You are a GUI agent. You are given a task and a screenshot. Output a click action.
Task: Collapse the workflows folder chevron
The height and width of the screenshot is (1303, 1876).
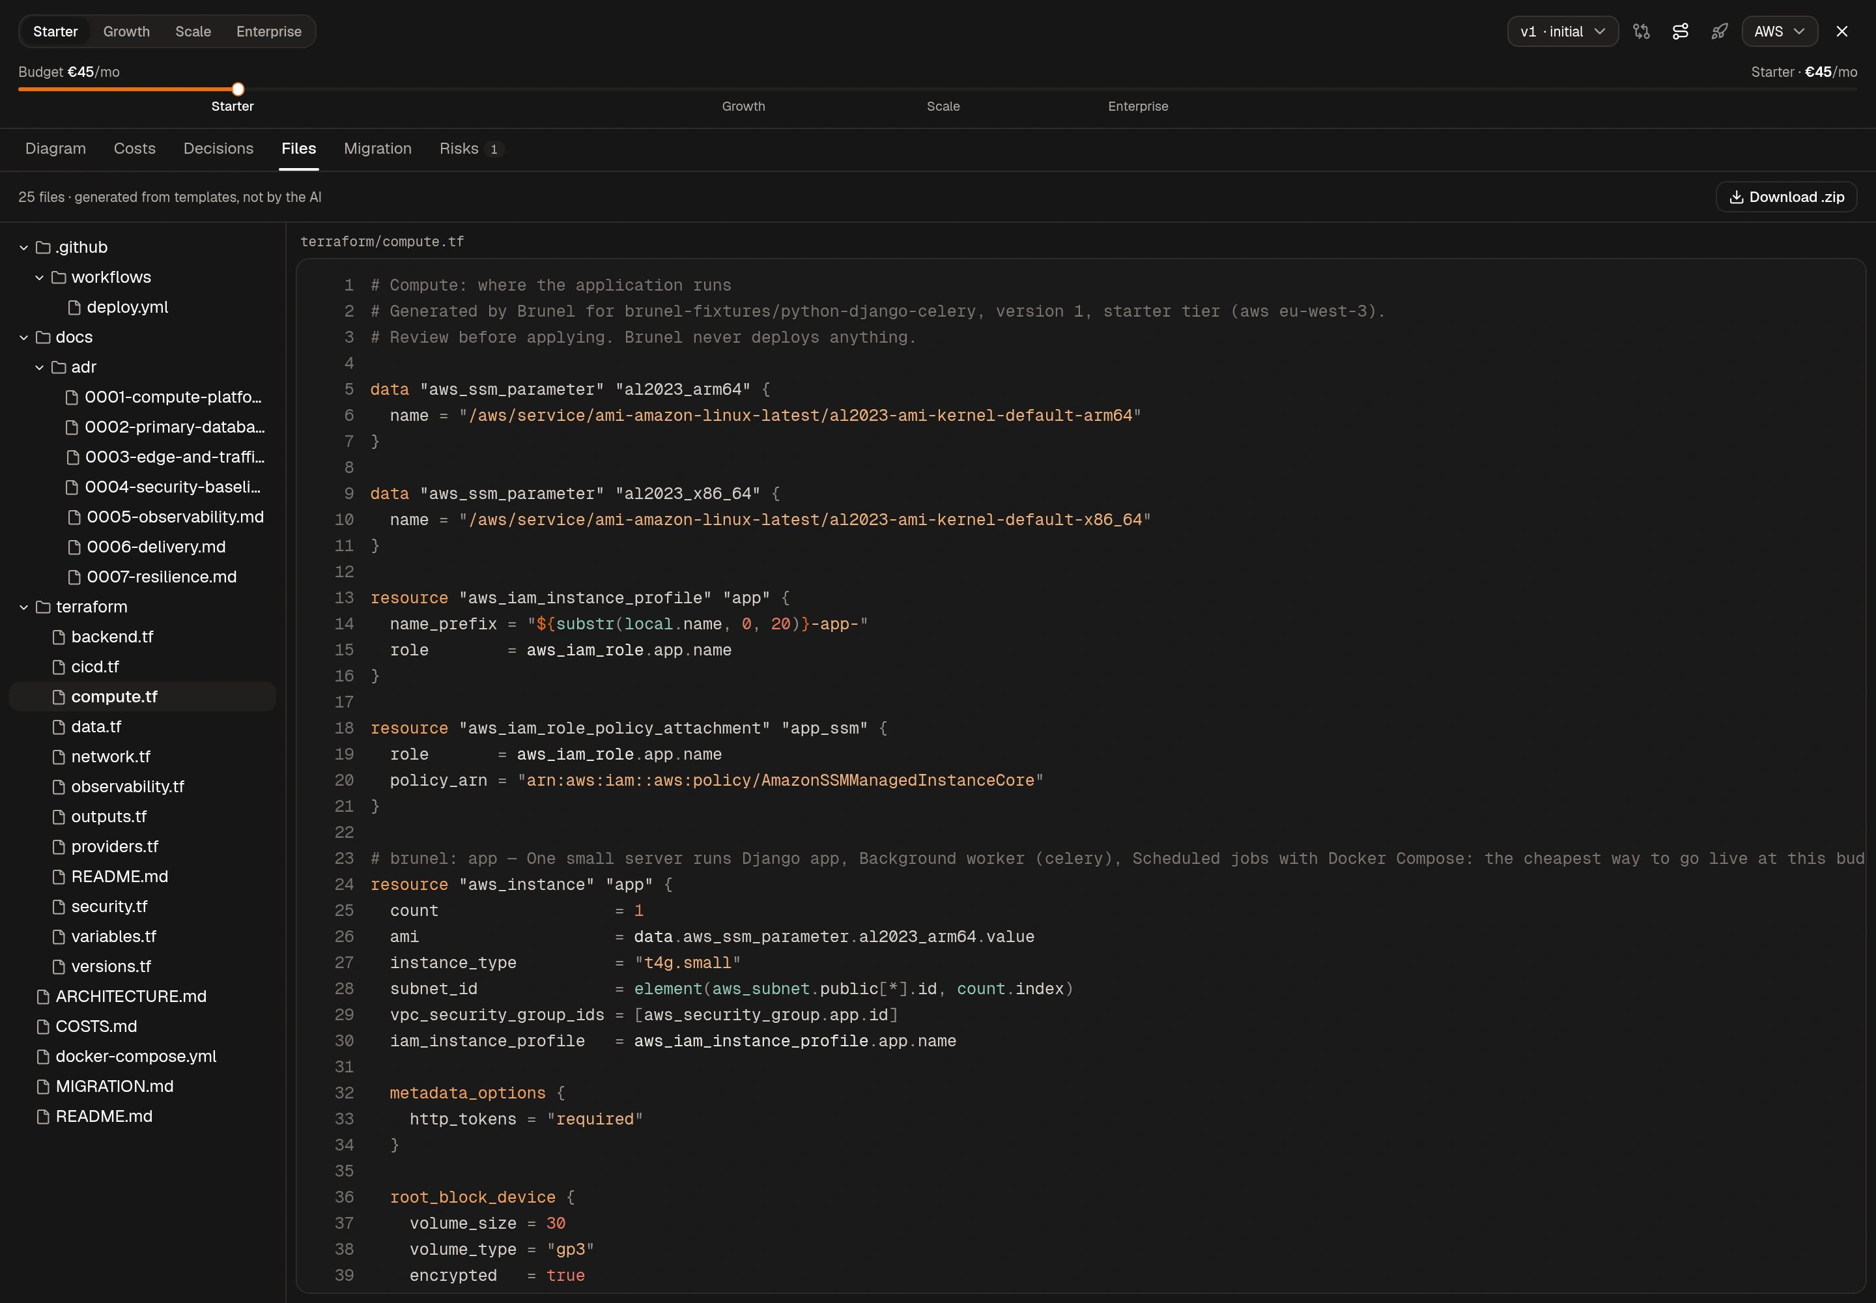(39, 278)
